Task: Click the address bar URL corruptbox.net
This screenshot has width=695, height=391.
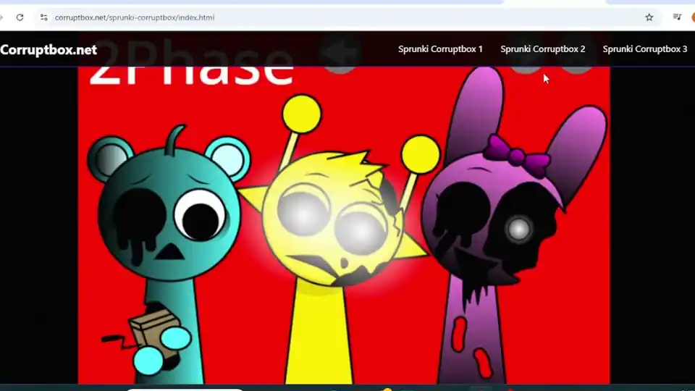Action: 135,17
